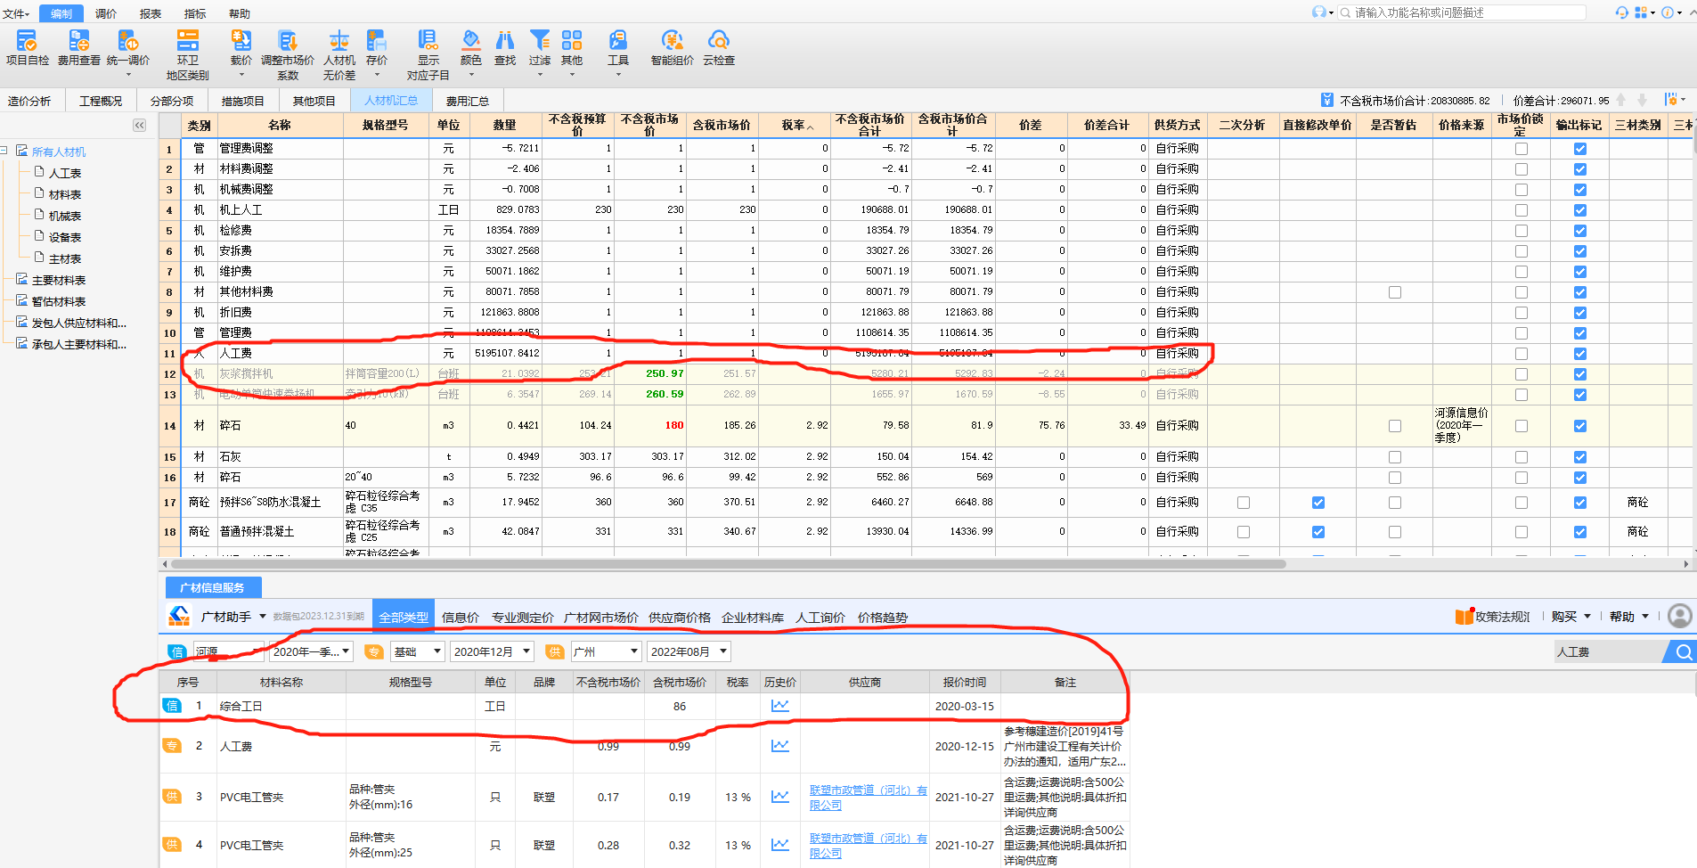Switch to the 分部分项 tab
The image size is (1697, 868).
(x=172, y=101)
